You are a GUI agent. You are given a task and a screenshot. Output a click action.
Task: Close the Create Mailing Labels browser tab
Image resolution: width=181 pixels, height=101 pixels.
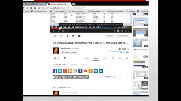(70, 4)
